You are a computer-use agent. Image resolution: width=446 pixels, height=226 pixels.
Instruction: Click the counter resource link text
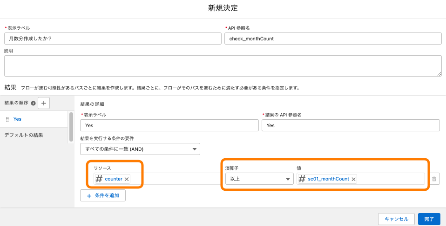point(114,179)
